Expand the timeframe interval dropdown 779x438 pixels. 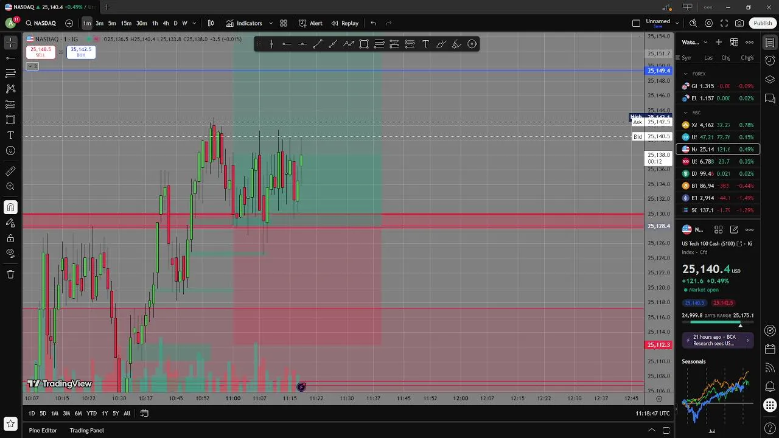pyautogui.click(x=194, y=23)
